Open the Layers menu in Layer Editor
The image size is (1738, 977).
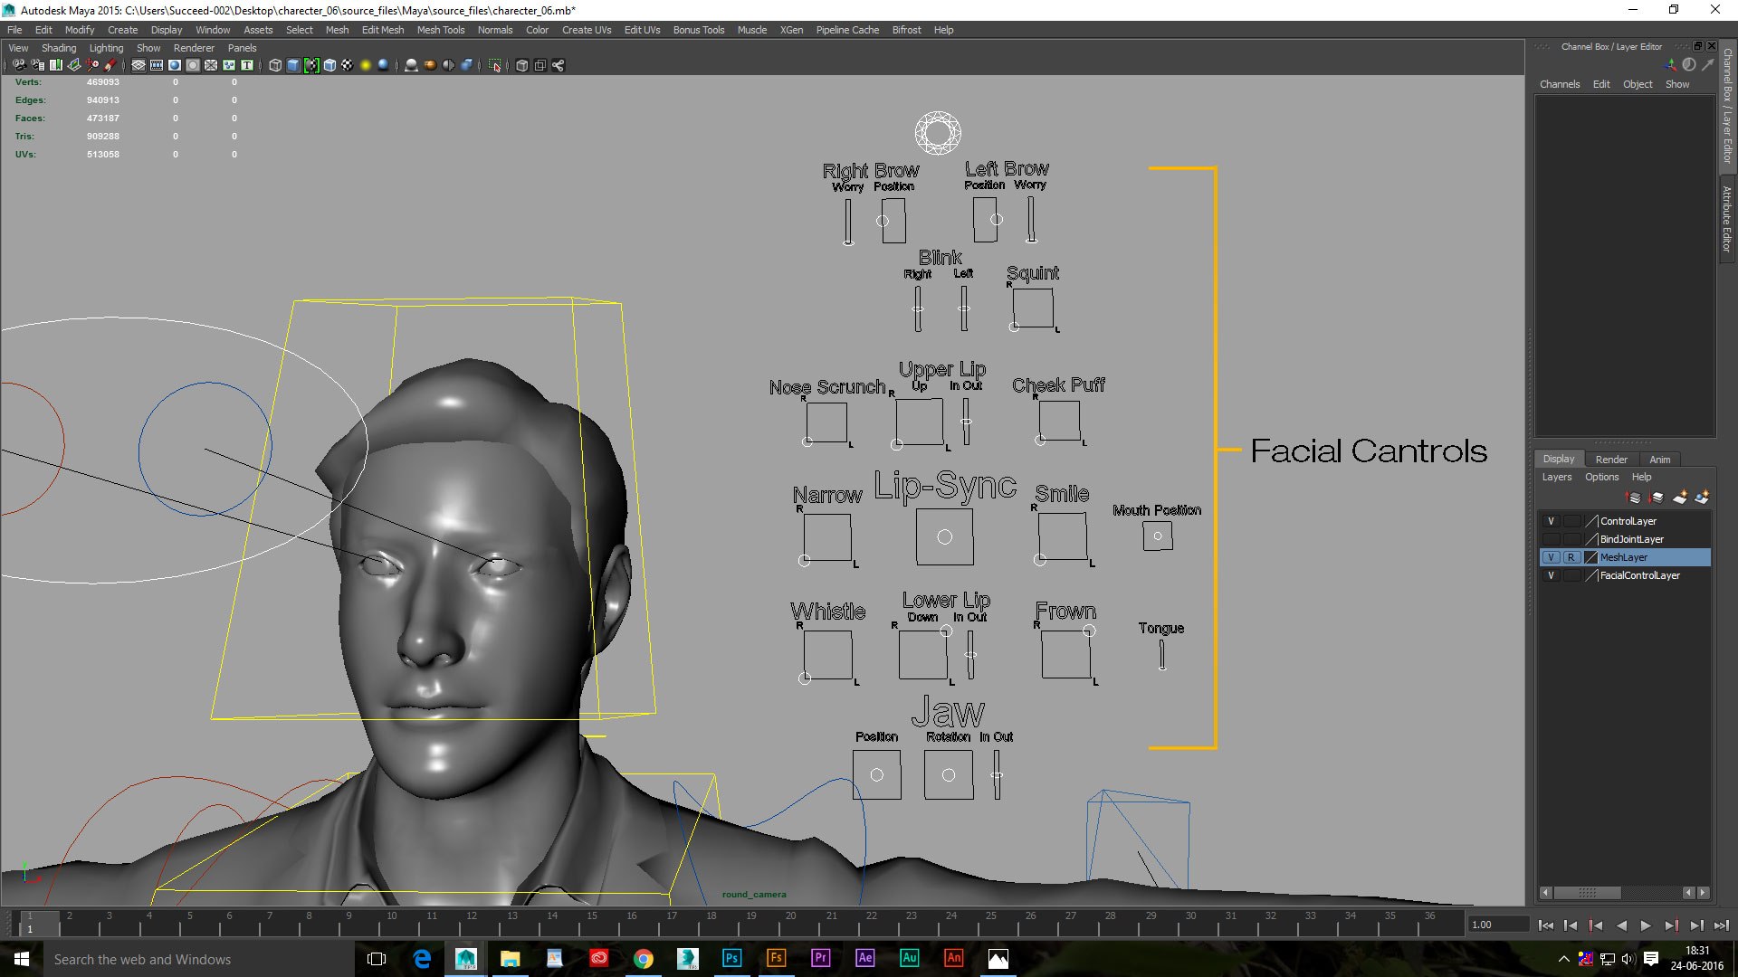coord(1557,477)
